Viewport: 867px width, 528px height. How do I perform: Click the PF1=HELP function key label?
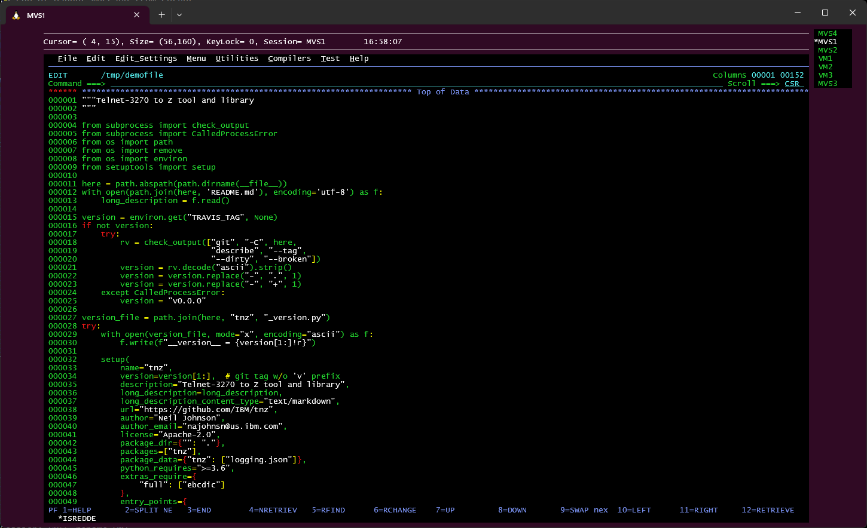(x=70, y=510)
